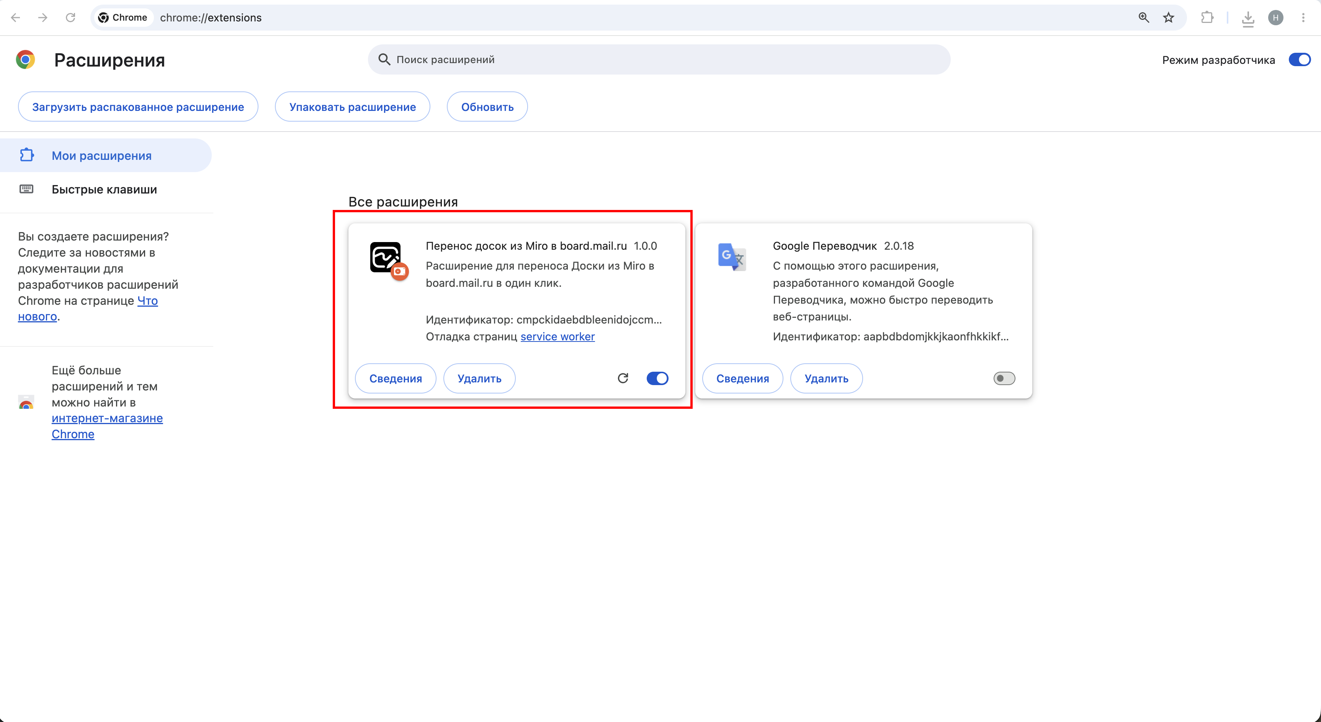This screenshot has width=1321, height=722.
Task: Click the Chrome web store icon in sidebar
Action: 26,402
